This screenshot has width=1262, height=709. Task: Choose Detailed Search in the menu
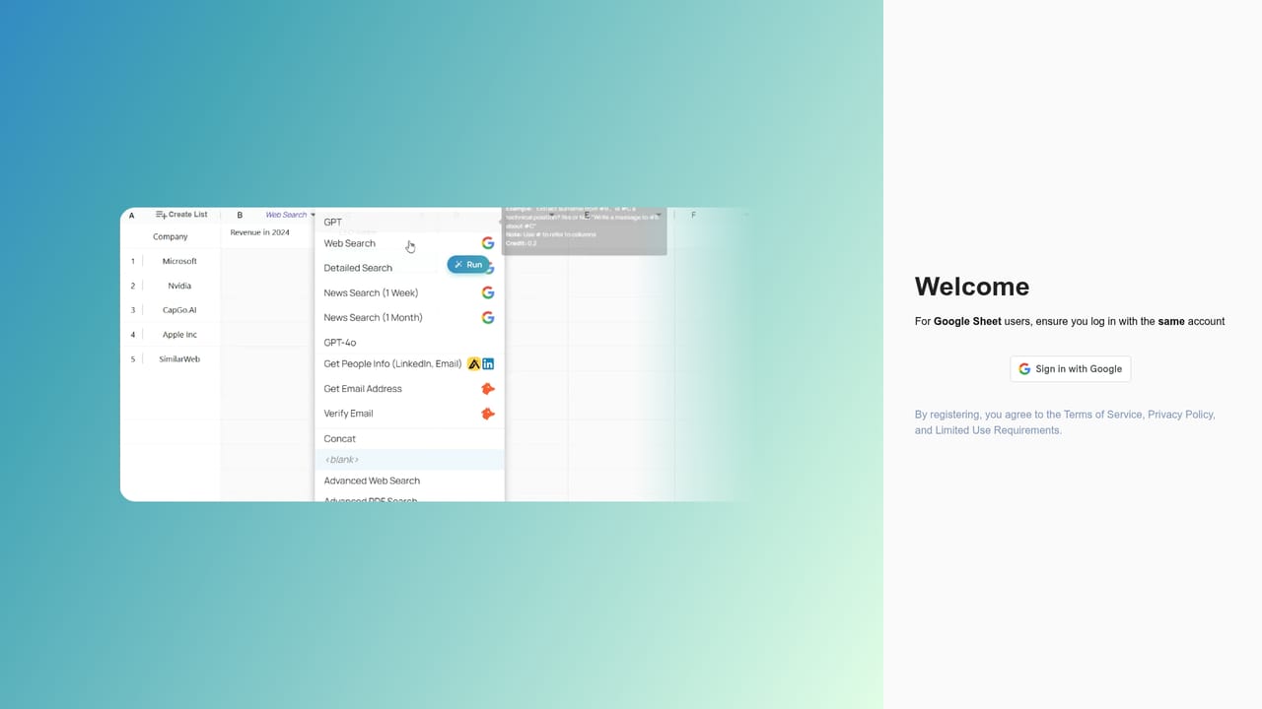[358, 268]
